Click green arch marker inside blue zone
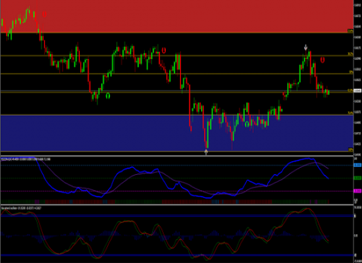Screen dimensions: 362x263 tap(247, 124)
